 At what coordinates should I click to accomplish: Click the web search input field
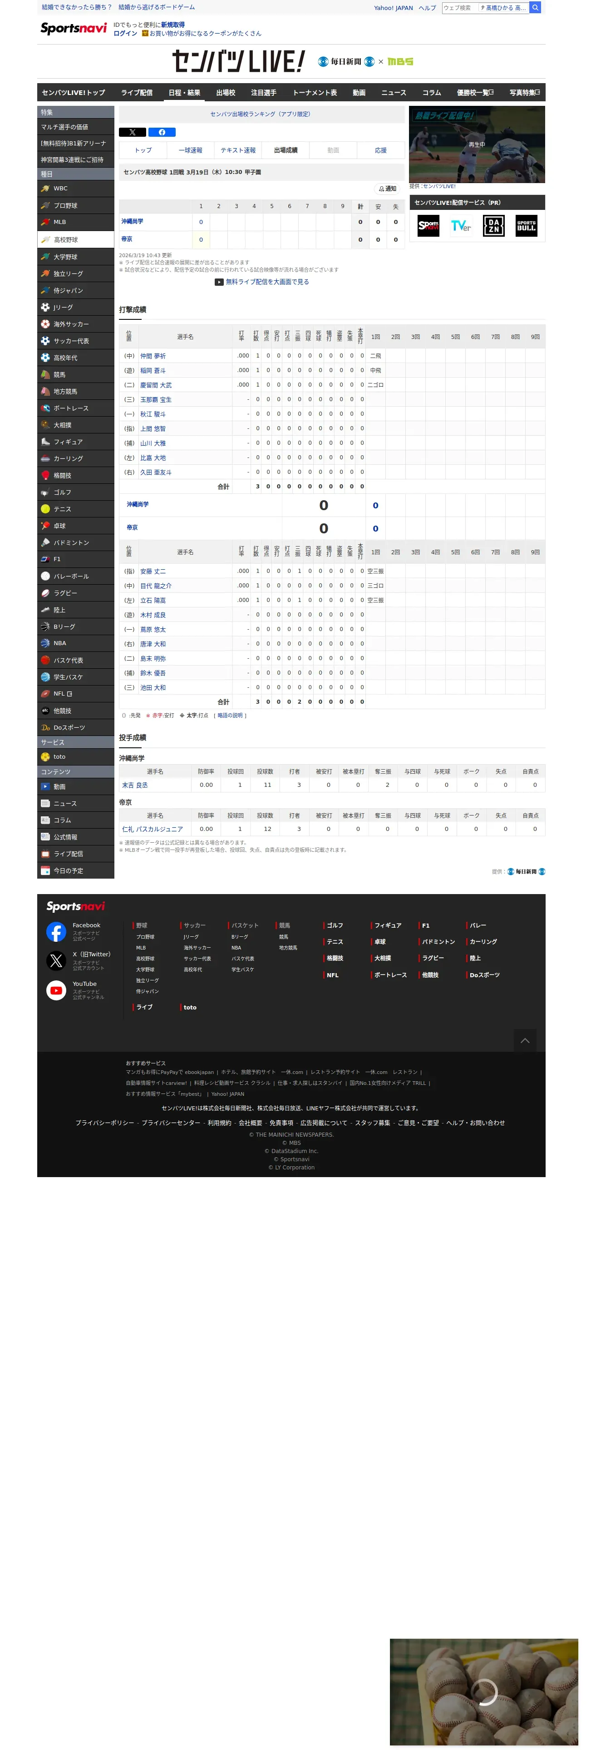coord(461,7)
